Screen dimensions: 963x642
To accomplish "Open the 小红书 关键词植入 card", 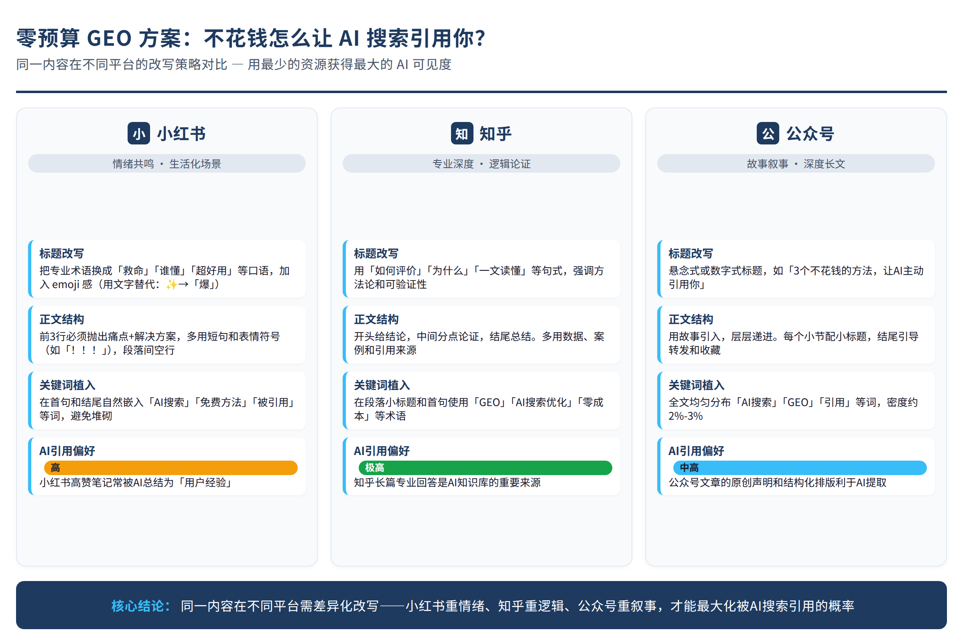I will (167, 400).
